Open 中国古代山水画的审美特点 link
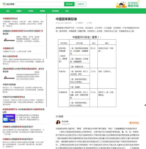Viewport: 146px width, 149px height. (14, 97)
